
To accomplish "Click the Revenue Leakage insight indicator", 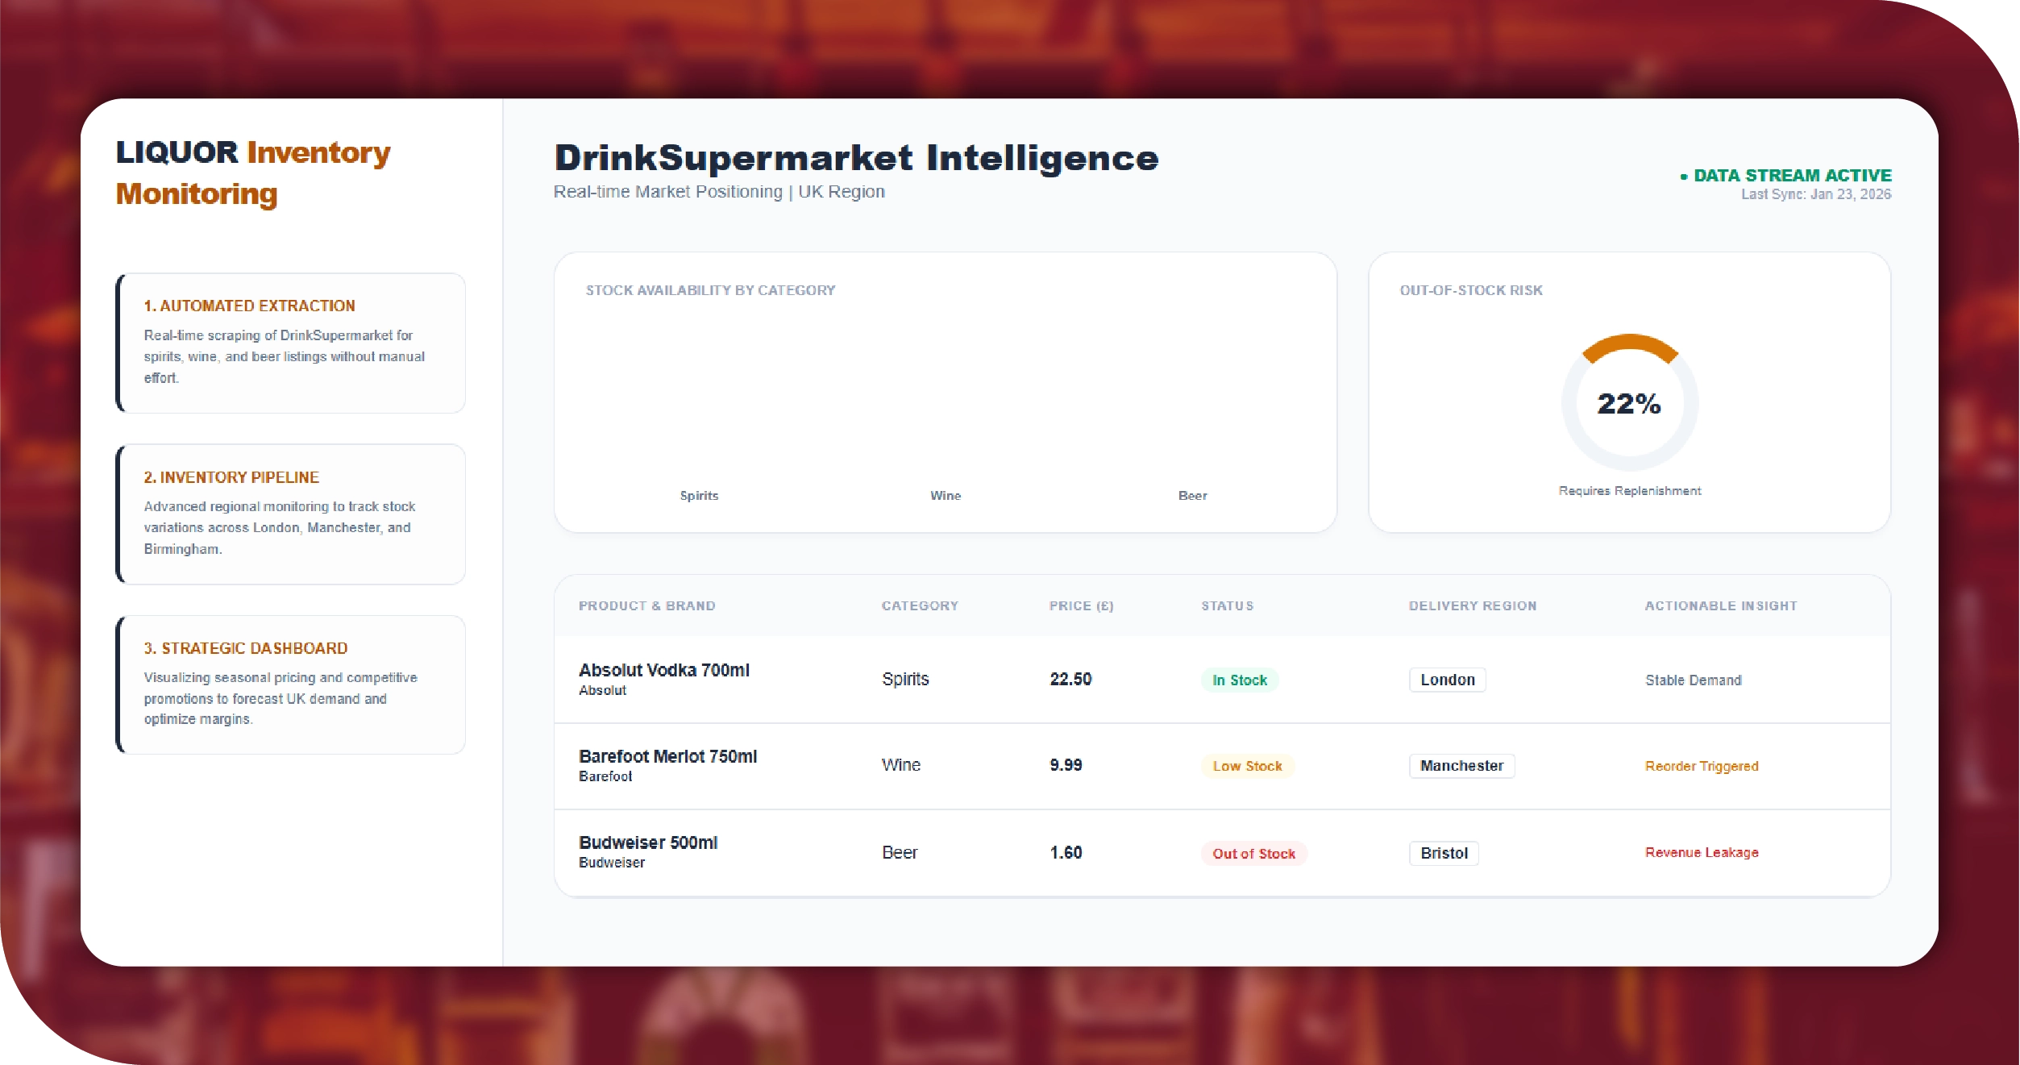I will [x=1701, y=852].
